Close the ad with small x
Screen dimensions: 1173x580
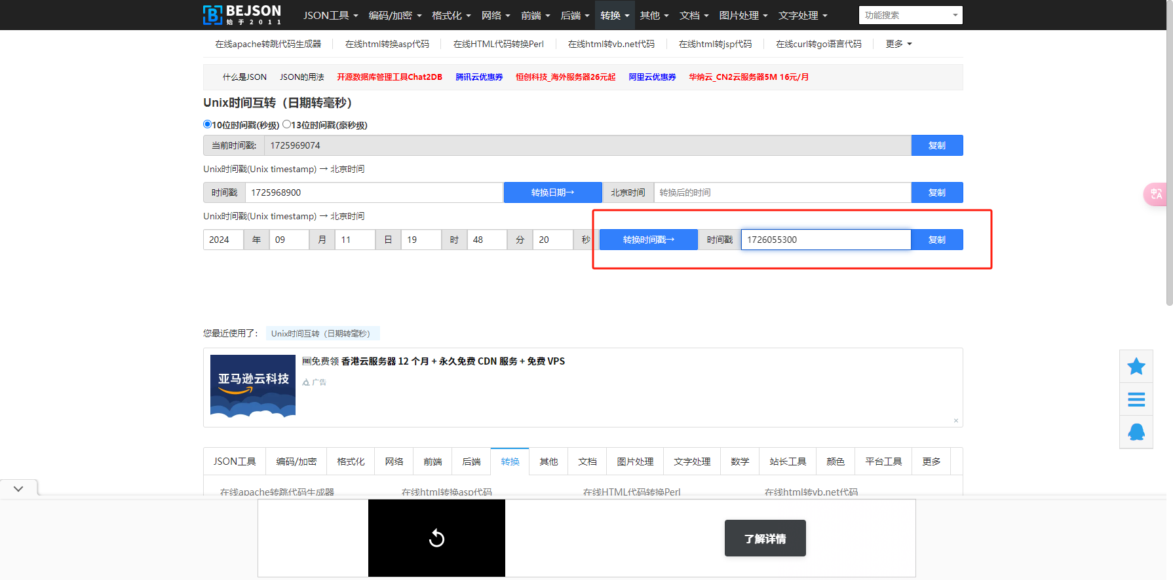[955, 421]
